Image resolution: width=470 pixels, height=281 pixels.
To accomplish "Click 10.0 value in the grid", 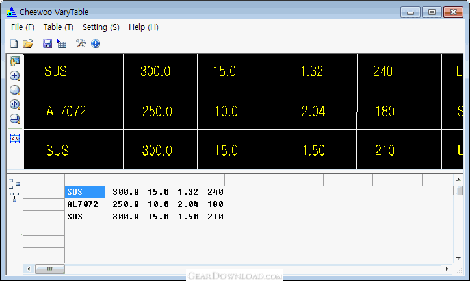I will click(158, 204).
